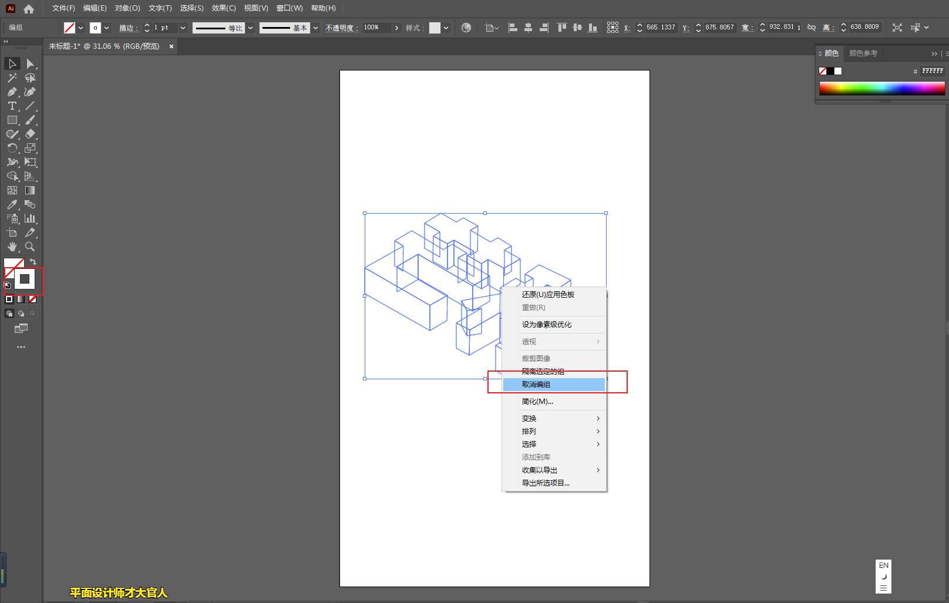This screenshot has width=949, height=603.
Task: Choose 取消编组 in context menu
Action: [554, 385]
